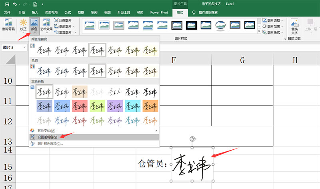Choose the beige sepia-background recolor option

(80, 92)
